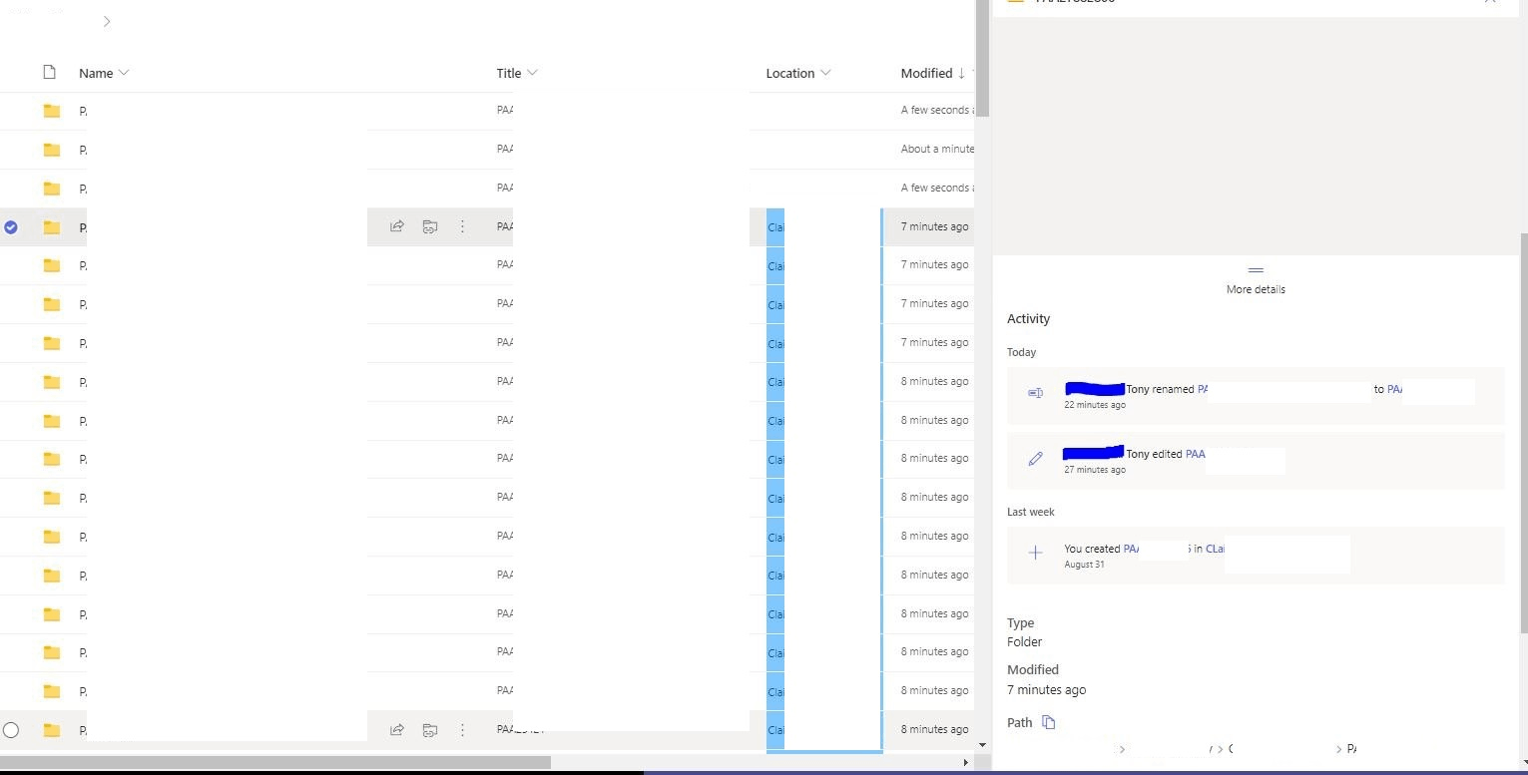Open the Location column dropdown
This screenshot has height=775, width=1528.
[825, 73]
